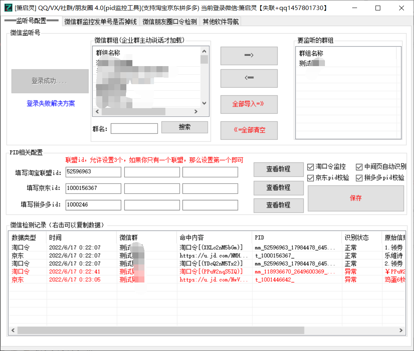Click the ==> move-right button
This screenshot has height=351, width=414.
coord(249,56)
